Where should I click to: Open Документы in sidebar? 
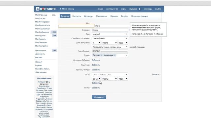[40, 54]
